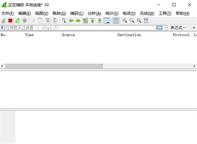
Task: Go back with the green left arrow
Action: 71,20
